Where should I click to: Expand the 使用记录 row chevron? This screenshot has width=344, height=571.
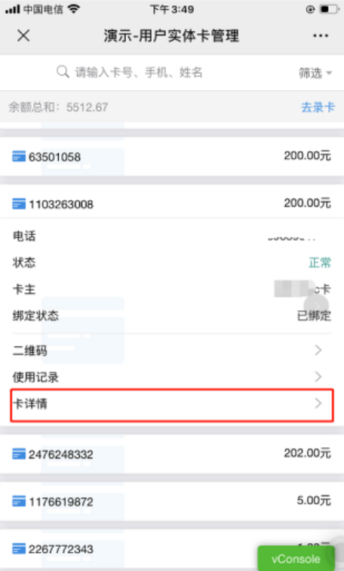point(318,377)
